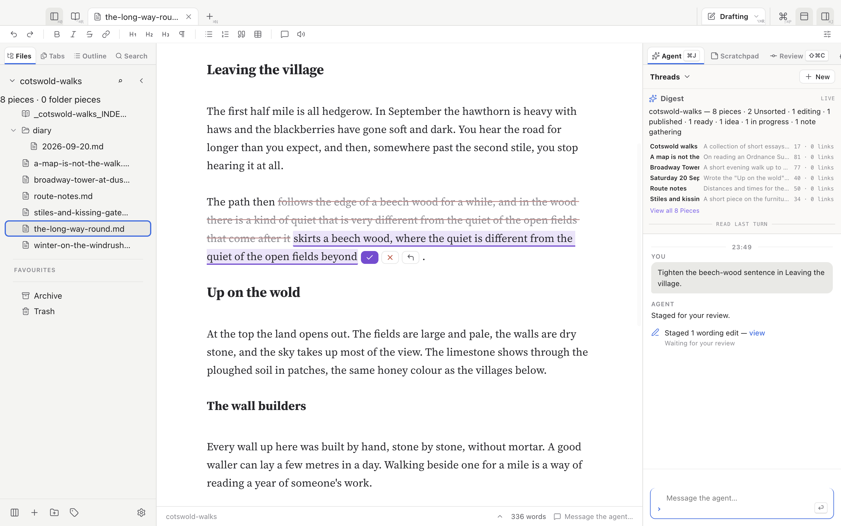Open the Drafting mode dropdown
Image resolution: width=841 pixels, height=526 pixels.
coord(733,16)
